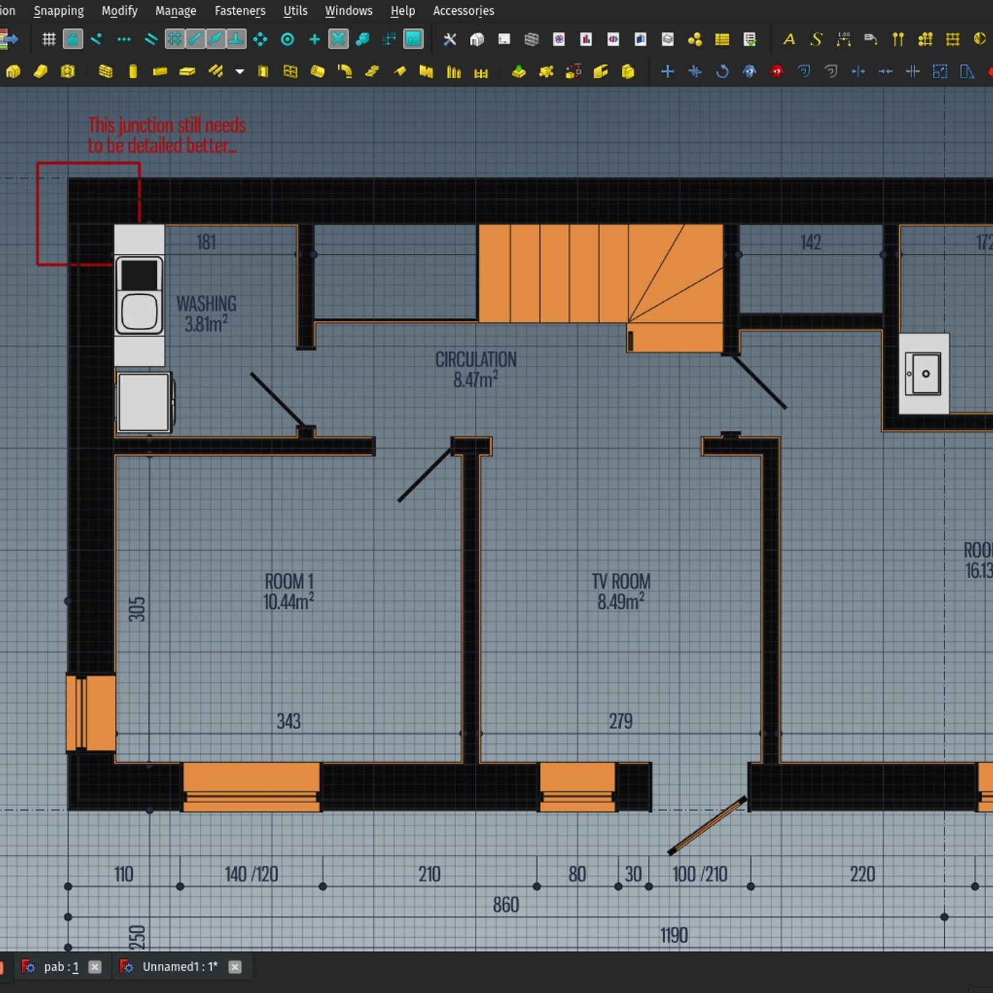Screen dimensions: 993x993
Task: Select the Text annotation tool
Action: [789, 39]
